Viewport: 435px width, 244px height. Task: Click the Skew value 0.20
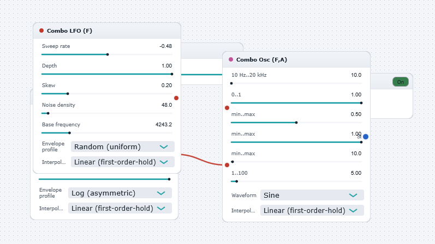(x=166, y=86)
